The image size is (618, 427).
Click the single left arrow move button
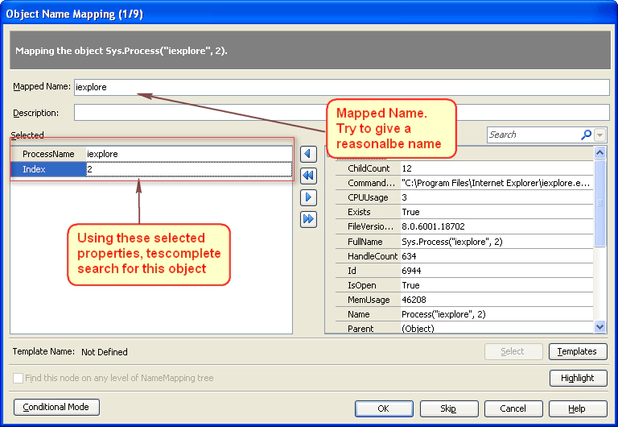307,154
